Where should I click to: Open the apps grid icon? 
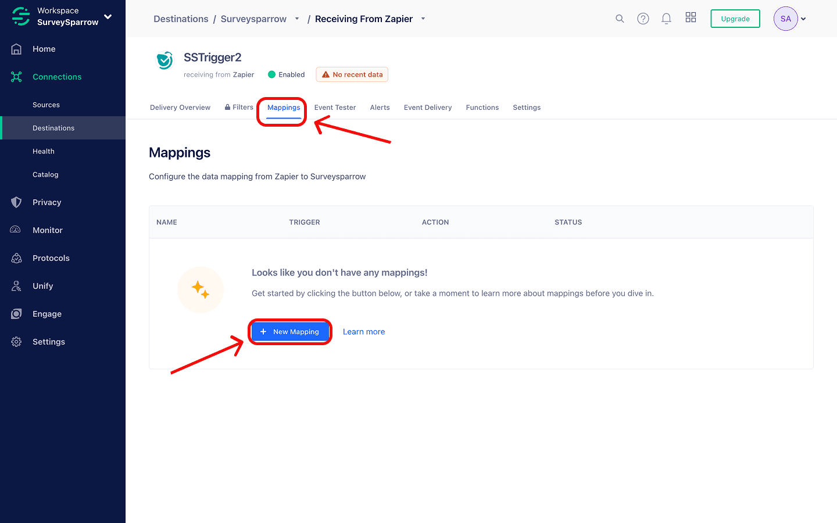click(691, 17)
